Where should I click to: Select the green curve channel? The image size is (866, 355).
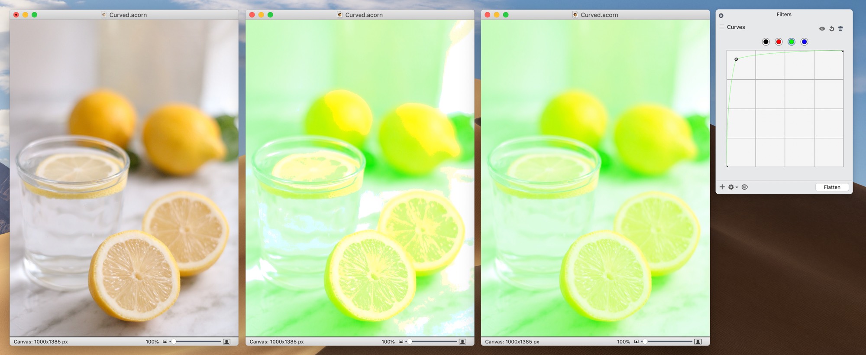[x=792, y=42]
